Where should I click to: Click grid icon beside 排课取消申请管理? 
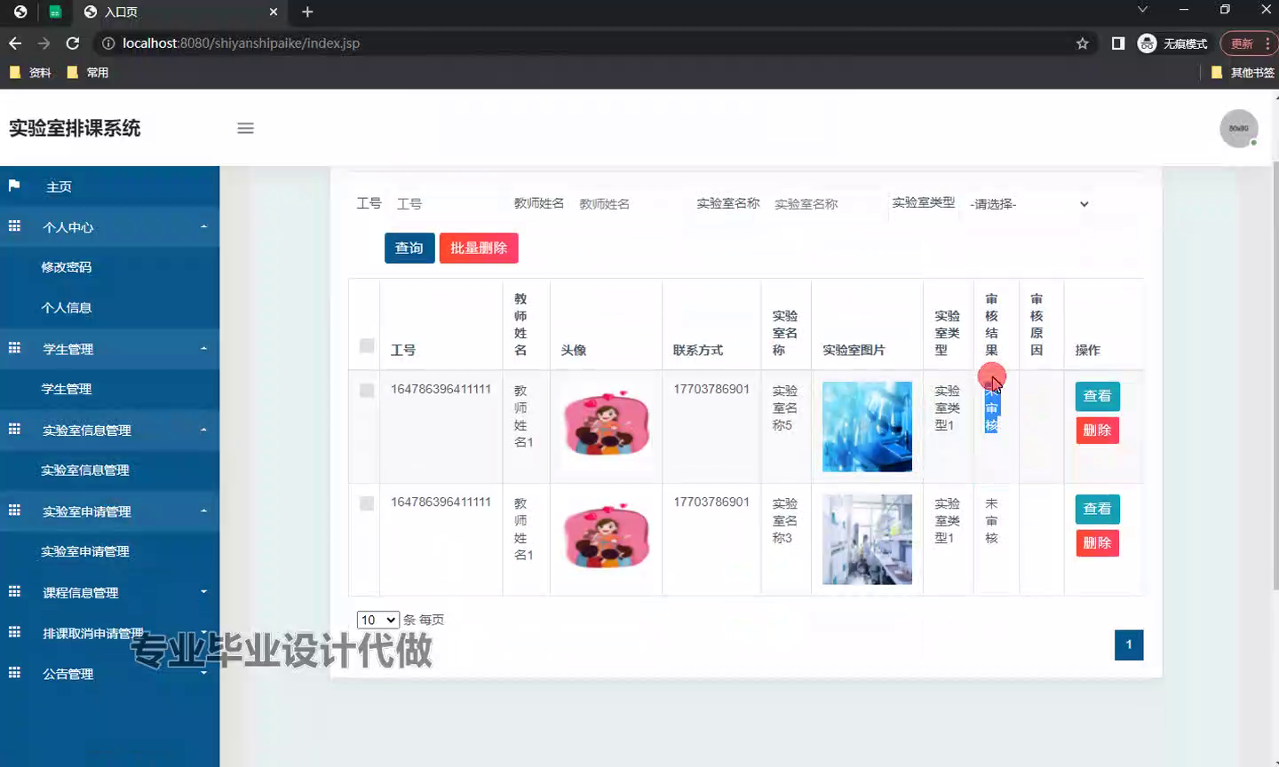click(14, 632)
